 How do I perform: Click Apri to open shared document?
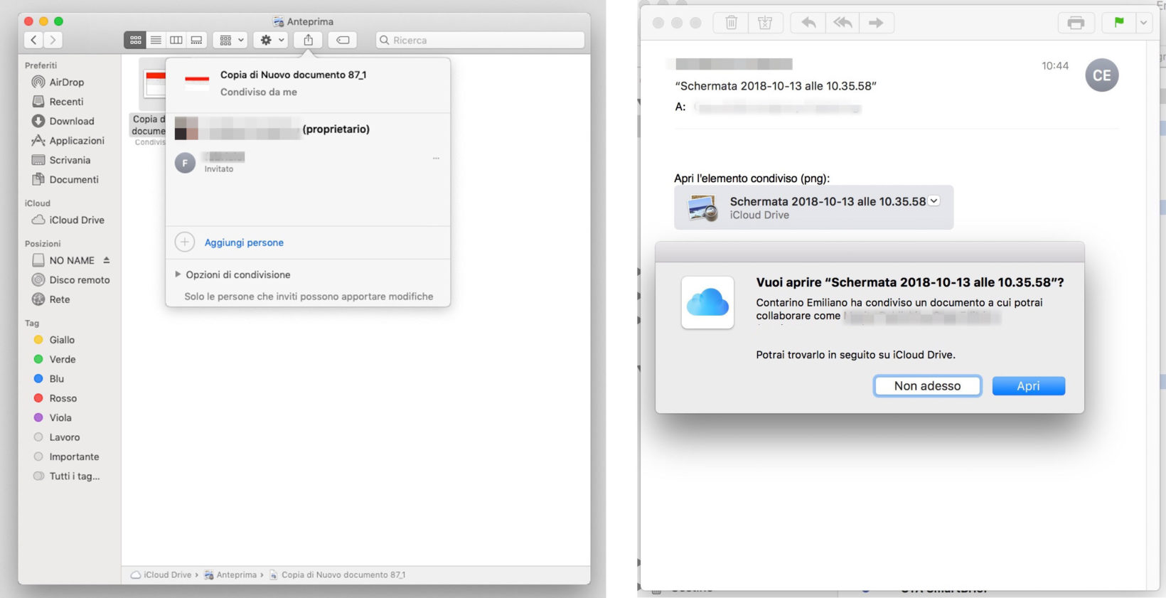1028,386
